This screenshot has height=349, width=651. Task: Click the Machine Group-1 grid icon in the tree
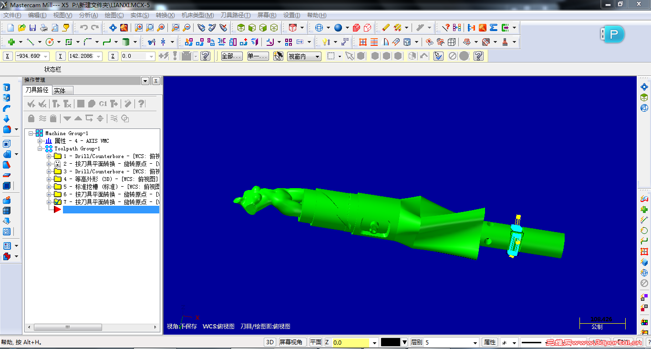pos(39,133)
